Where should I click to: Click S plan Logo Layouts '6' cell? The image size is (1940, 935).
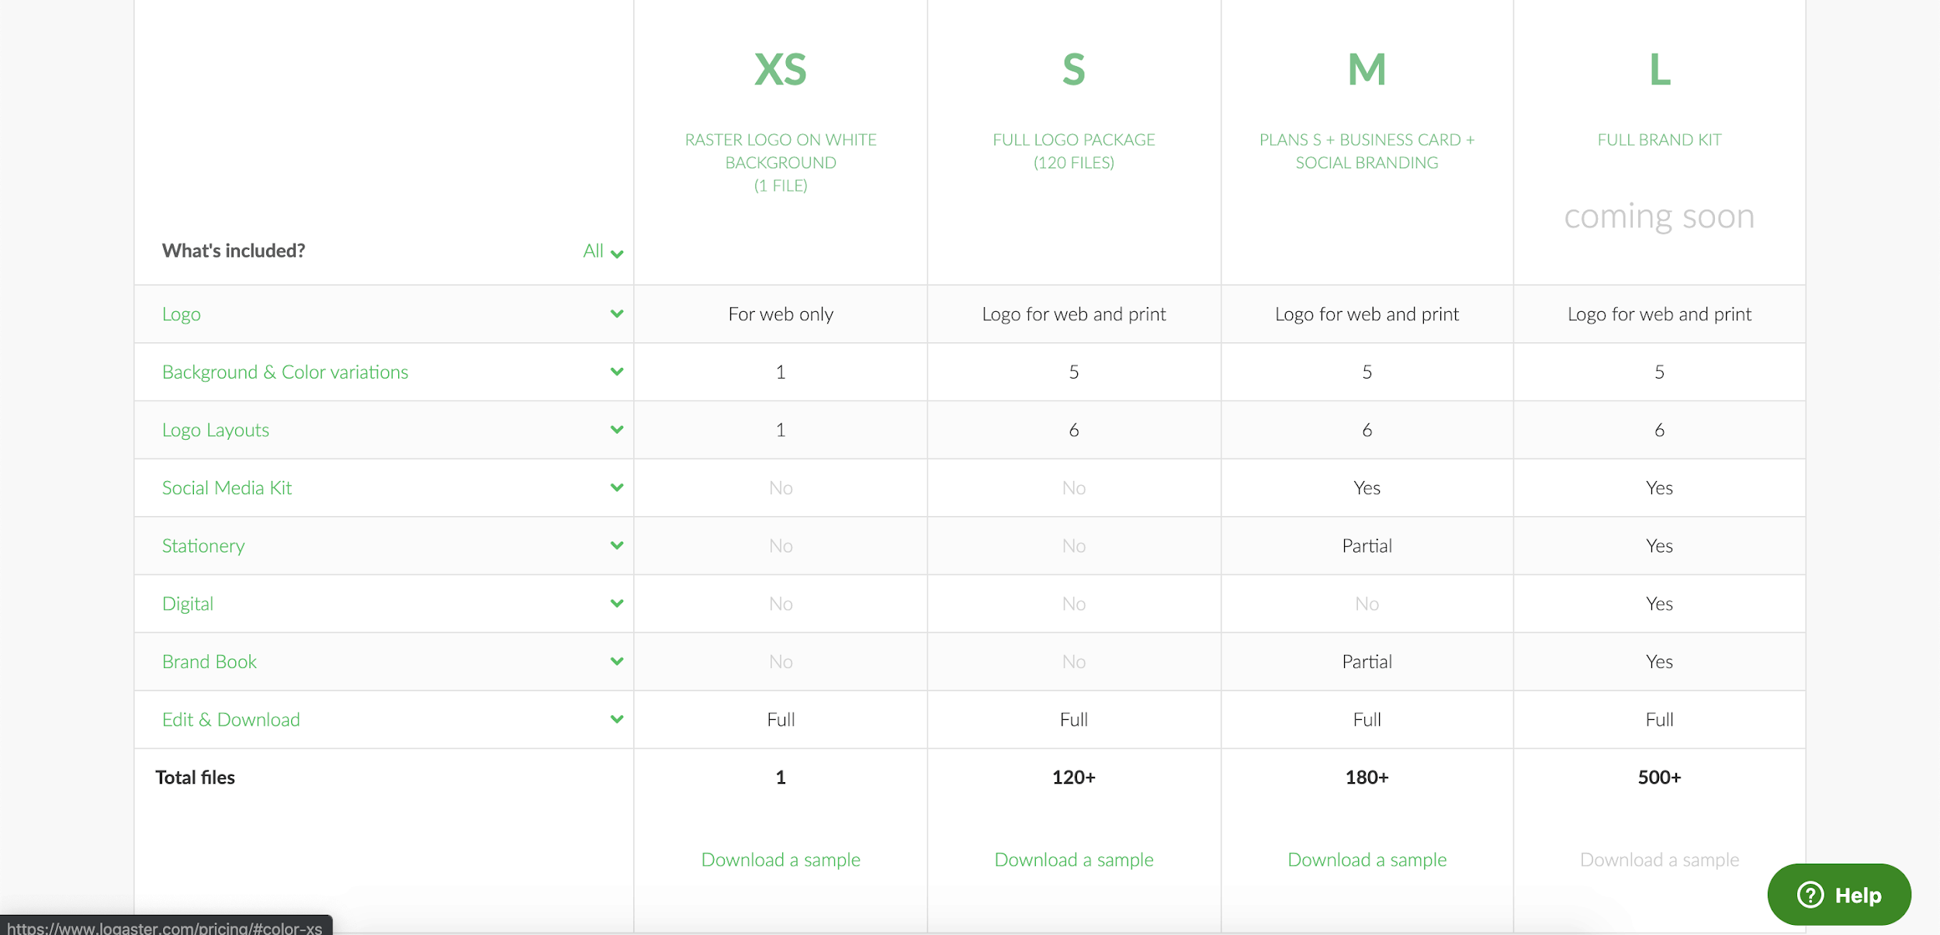click(x=1074, y=430)
